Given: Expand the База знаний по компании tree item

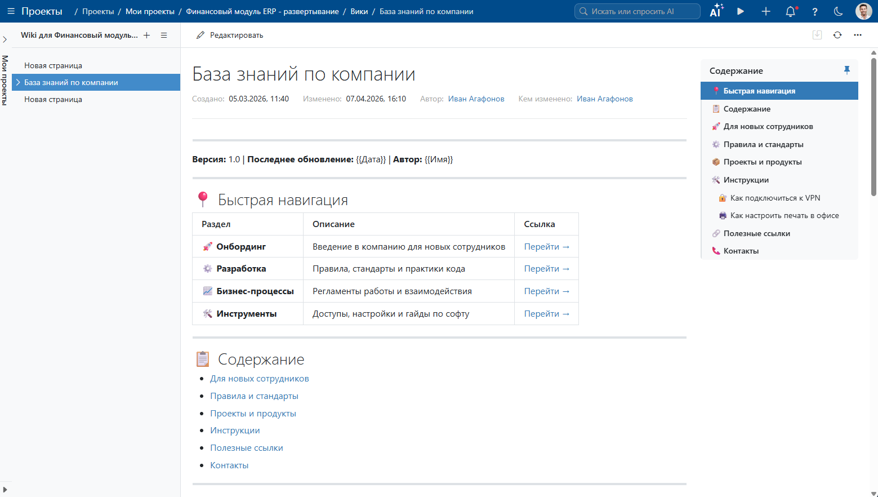Looking at the screenshot, I should pos(18,82).
